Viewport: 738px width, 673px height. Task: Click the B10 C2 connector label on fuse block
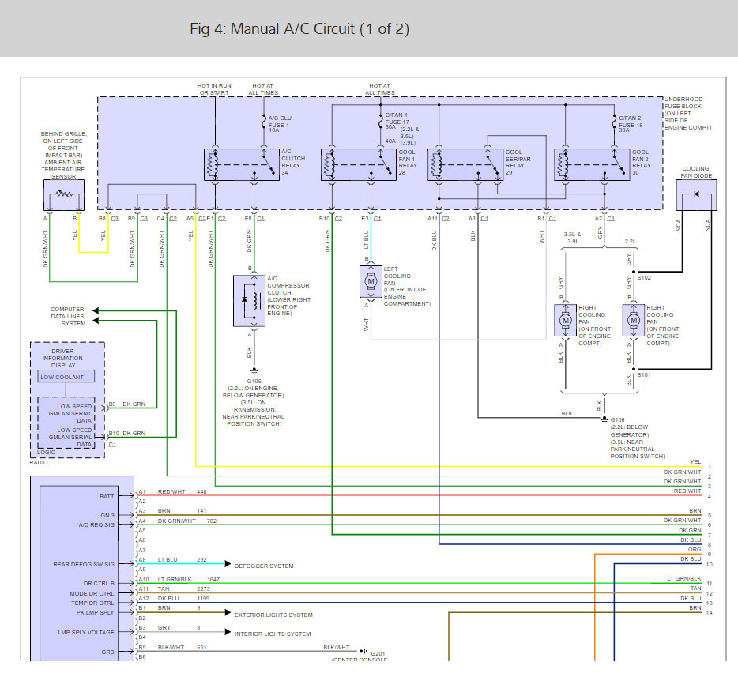330,218
